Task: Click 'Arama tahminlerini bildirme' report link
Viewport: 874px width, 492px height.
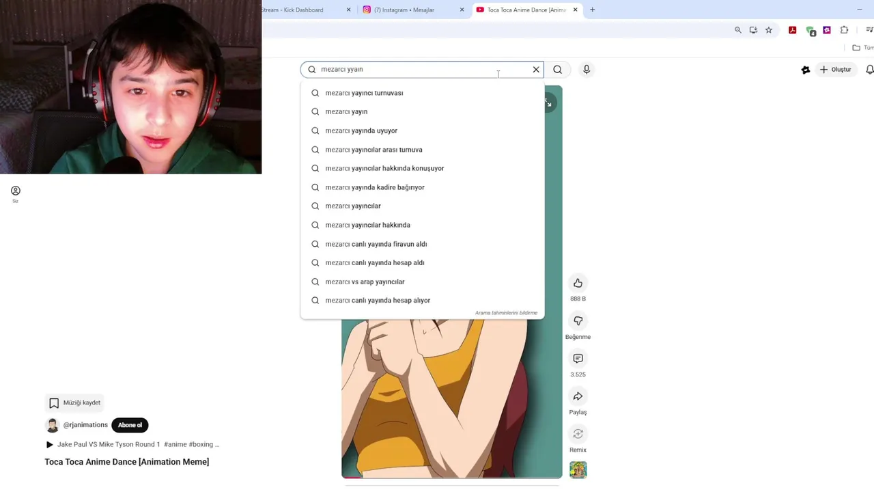Action: pos(506,313)
